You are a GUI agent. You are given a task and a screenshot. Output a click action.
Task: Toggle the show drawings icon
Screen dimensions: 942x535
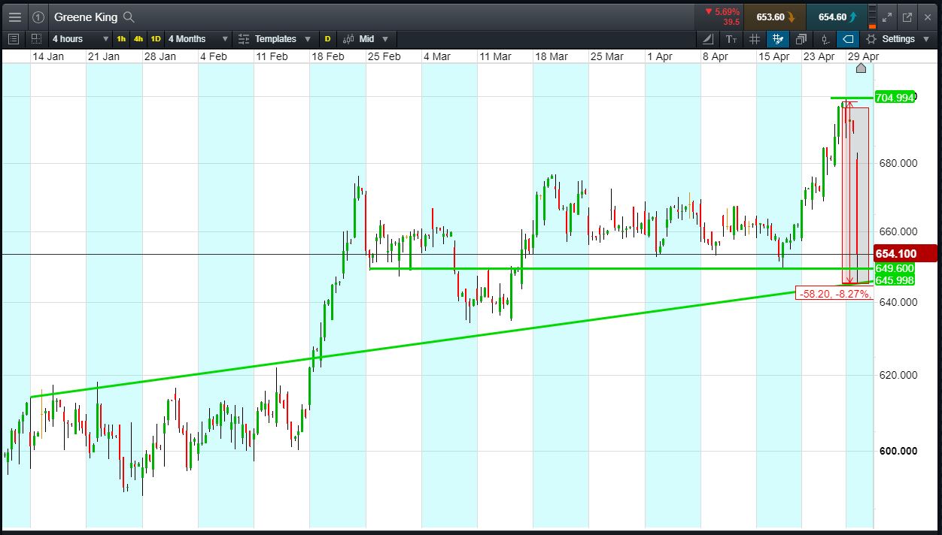coord(778,39)
